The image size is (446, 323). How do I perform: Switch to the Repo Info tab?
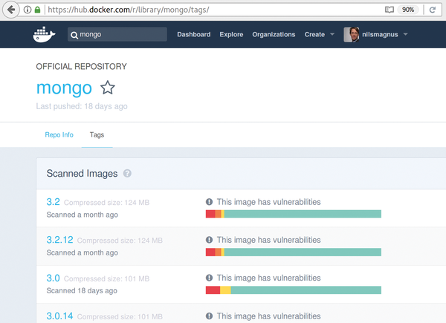59,134
